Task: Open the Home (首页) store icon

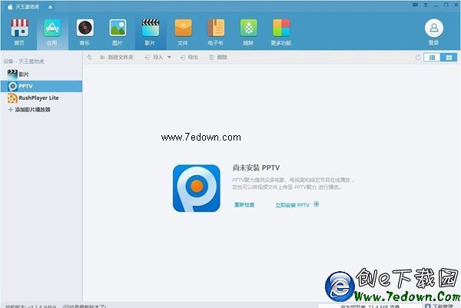Action: [19, 28]
